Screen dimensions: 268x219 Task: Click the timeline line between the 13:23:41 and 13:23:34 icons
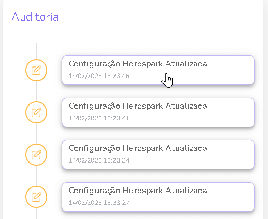[36, 134]
